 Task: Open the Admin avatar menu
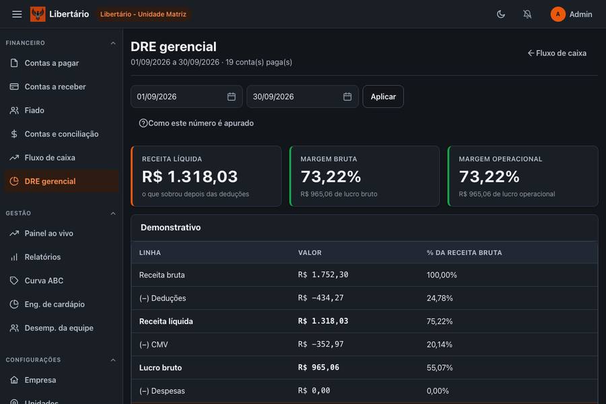(x=571, y=14)
